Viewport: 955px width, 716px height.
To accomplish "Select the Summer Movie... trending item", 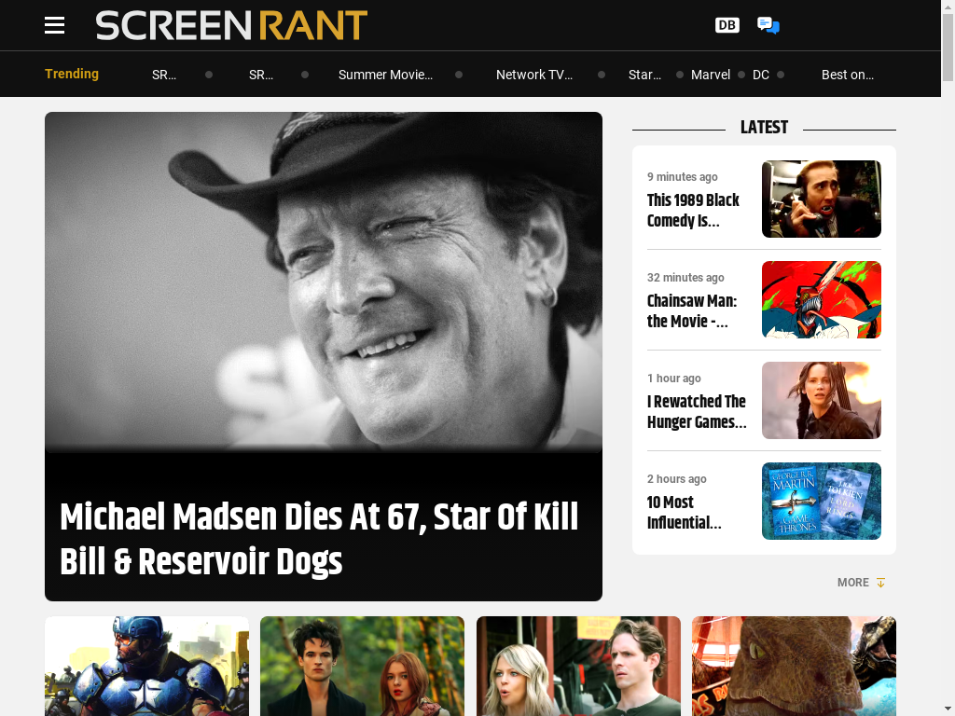I will (x=385, y=75).
